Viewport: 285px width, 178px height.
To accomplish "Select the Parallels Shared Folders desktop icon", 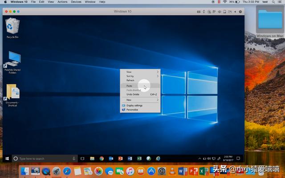I will point(12,62).
